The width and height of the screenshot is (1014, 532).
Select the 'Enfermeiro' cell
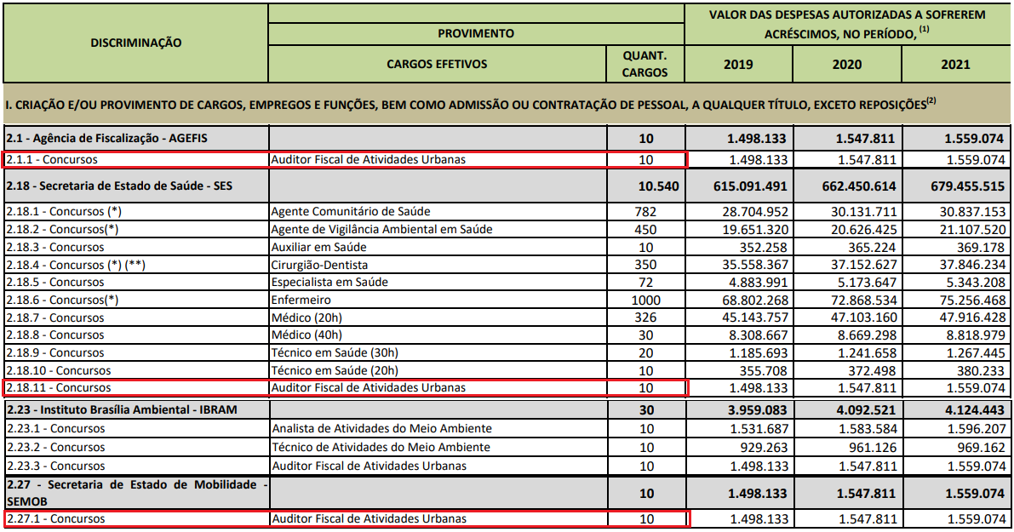(301, 300)
